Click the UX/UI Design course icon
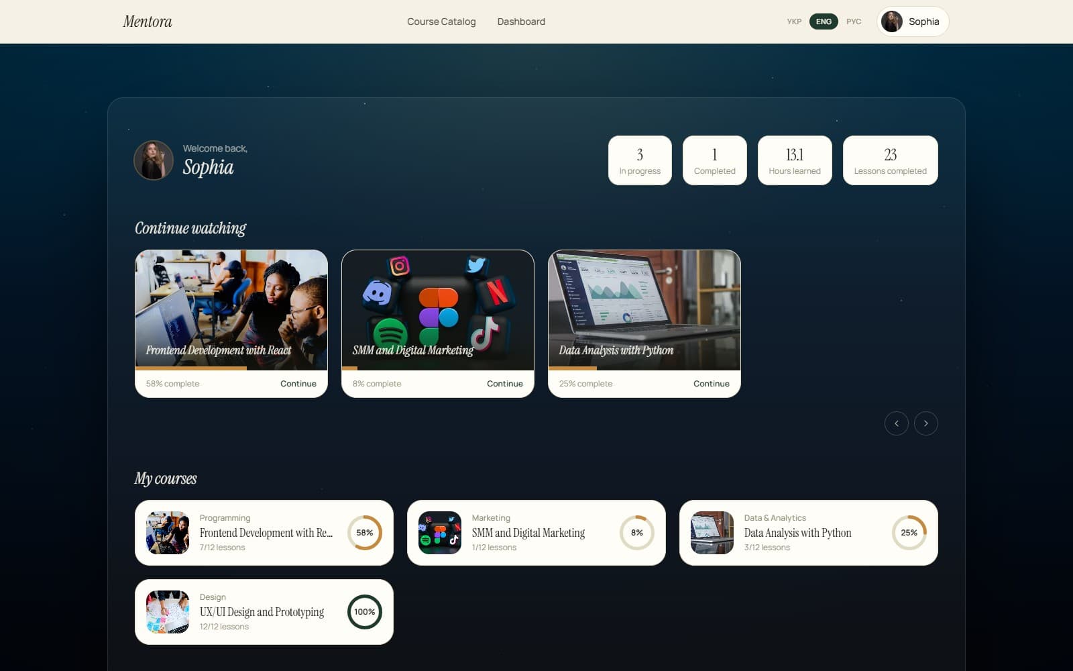1073x671 pixels. pyautogui.click(x=168, y=612)
